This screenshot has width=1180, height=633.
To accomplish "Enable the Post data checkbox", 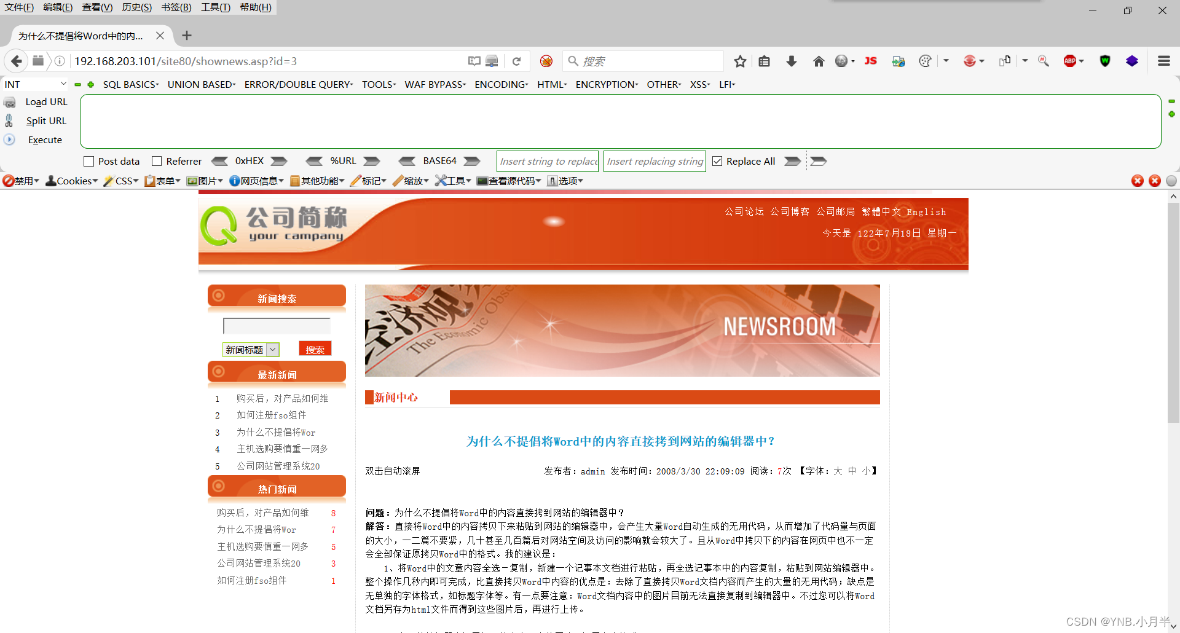I will coord(88,161).
